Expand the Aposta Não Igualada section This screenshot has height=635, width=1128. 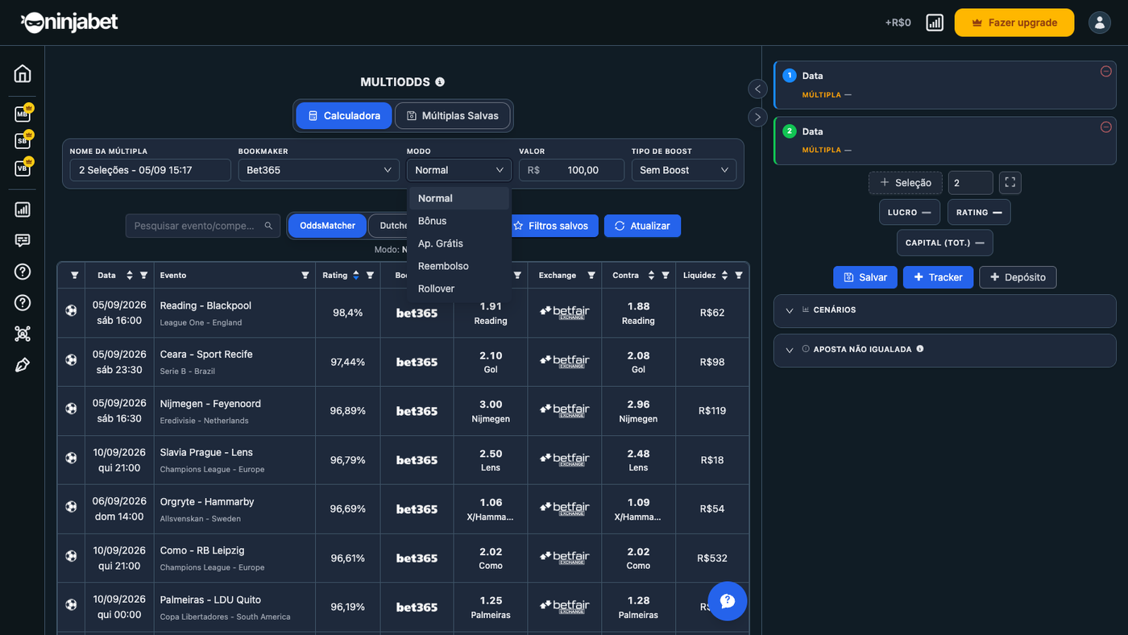[x=944, y=350]
